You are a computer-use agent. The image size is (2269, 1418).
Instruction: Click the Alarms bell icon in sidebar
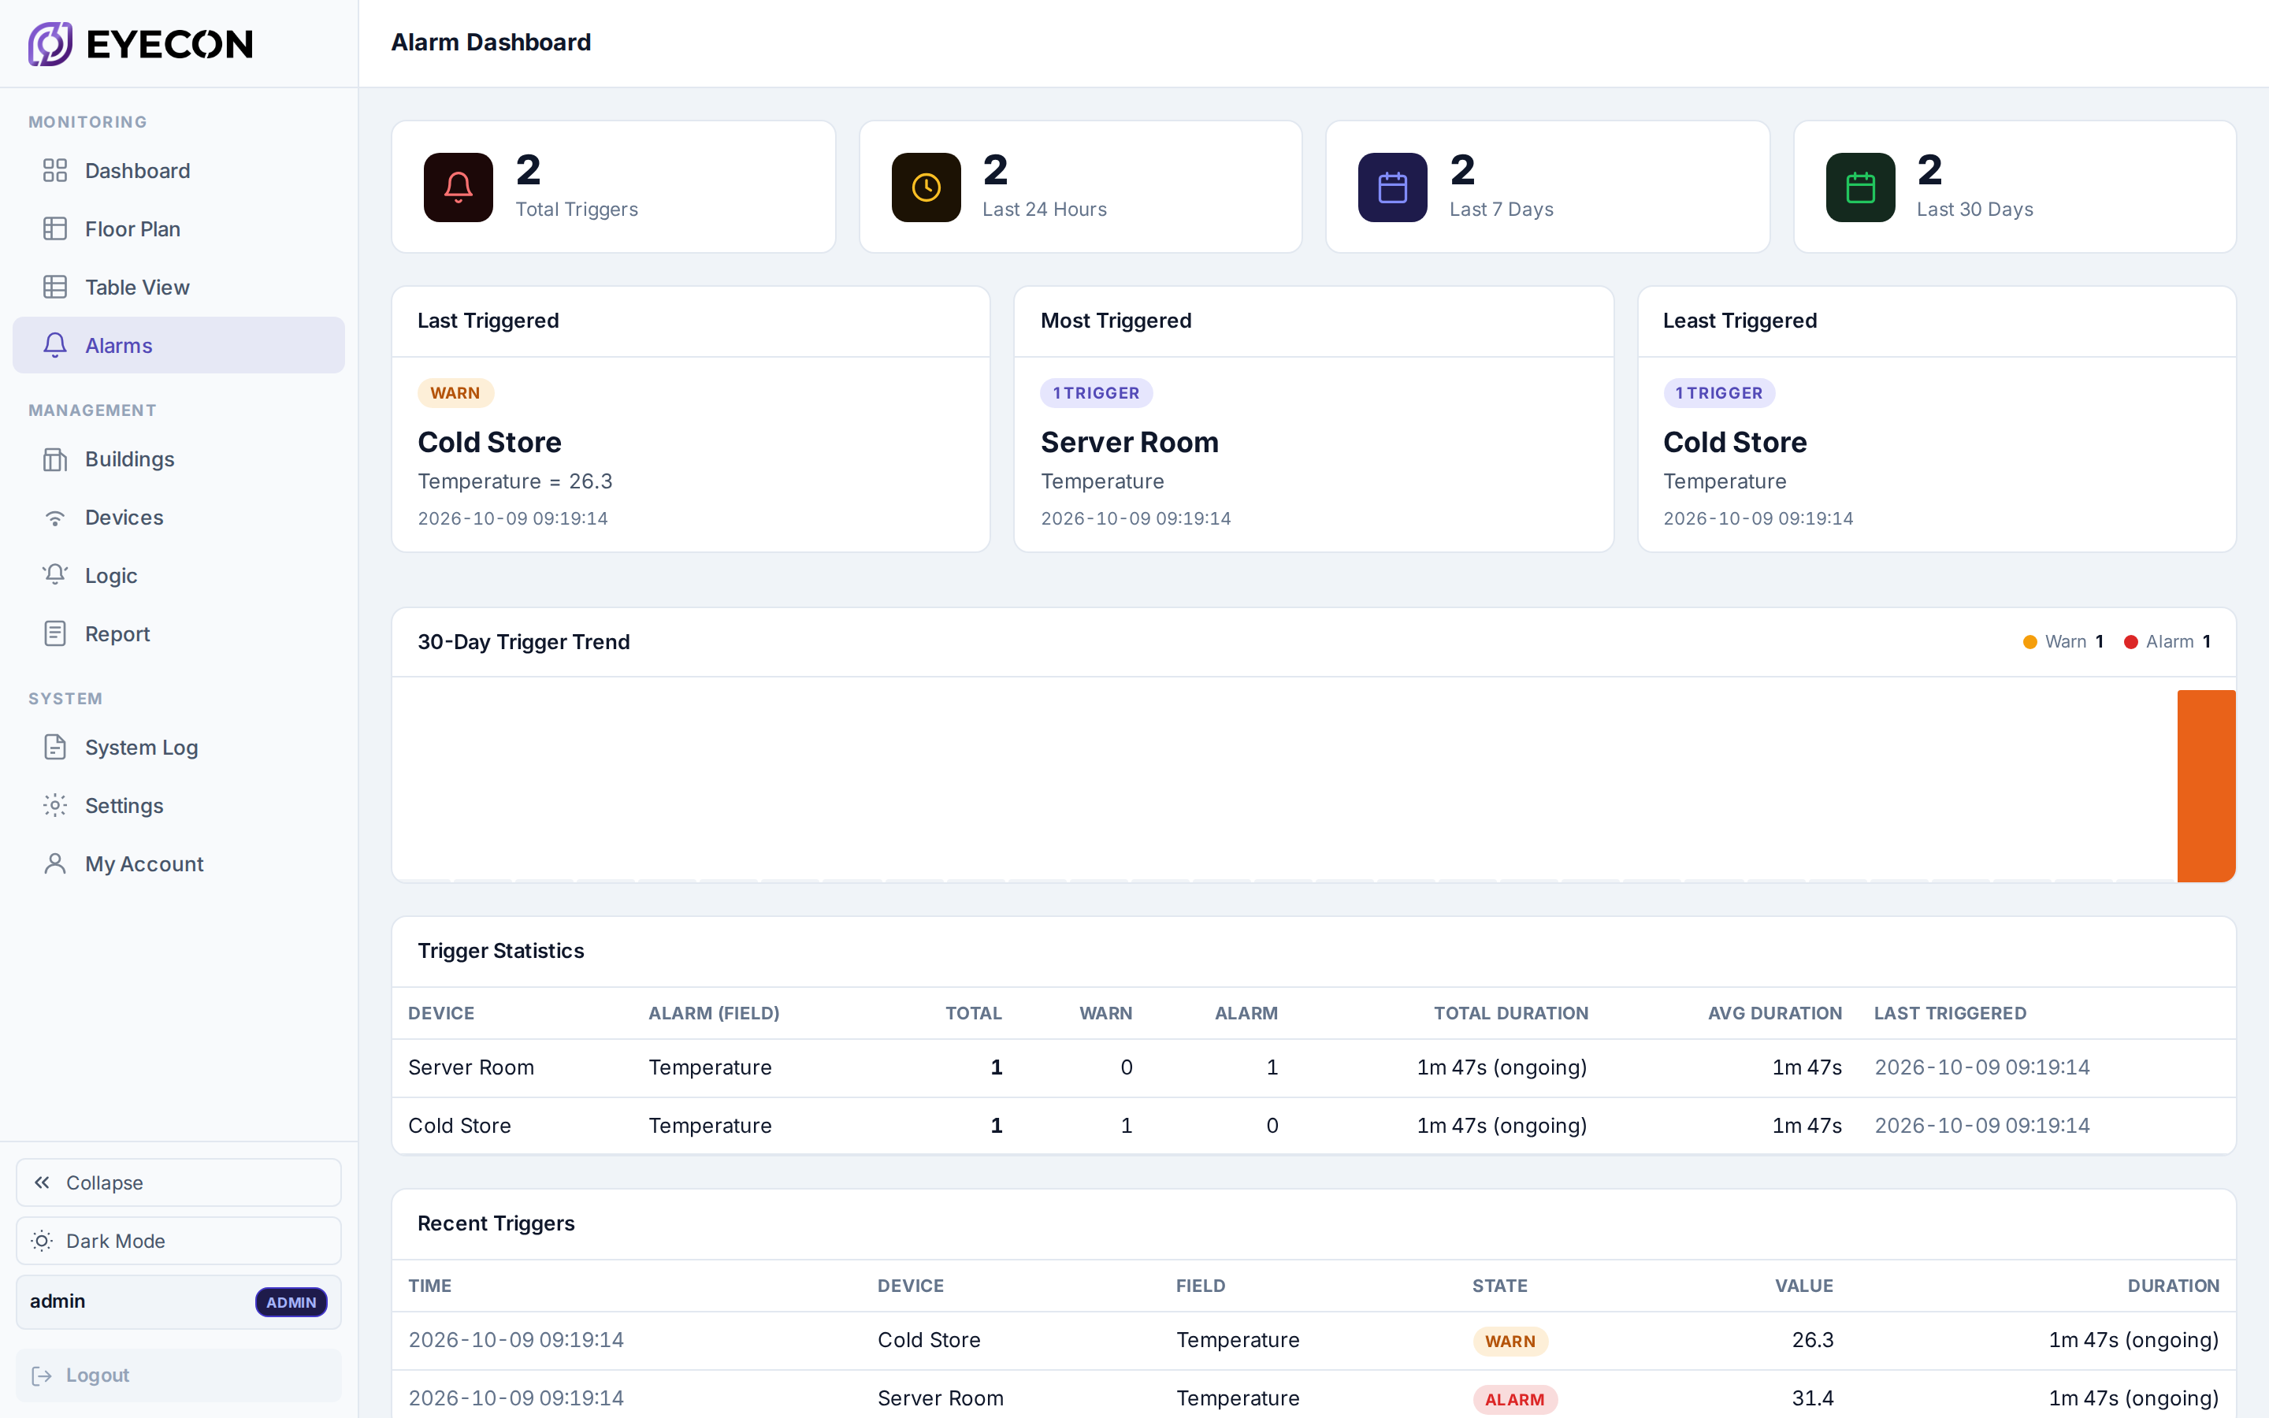point(55,345)
